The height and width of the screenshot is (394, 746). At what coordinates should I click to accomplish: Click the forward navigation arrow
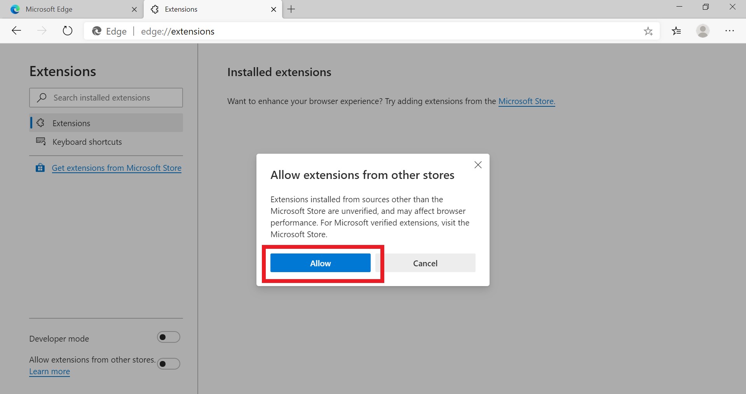tap(42, 31)
